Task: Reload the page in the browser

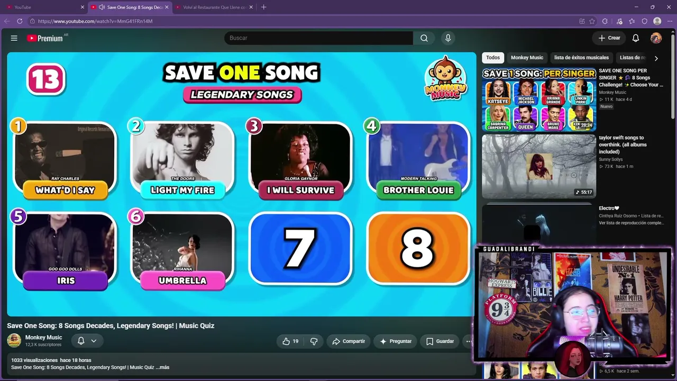Action: 20,21
